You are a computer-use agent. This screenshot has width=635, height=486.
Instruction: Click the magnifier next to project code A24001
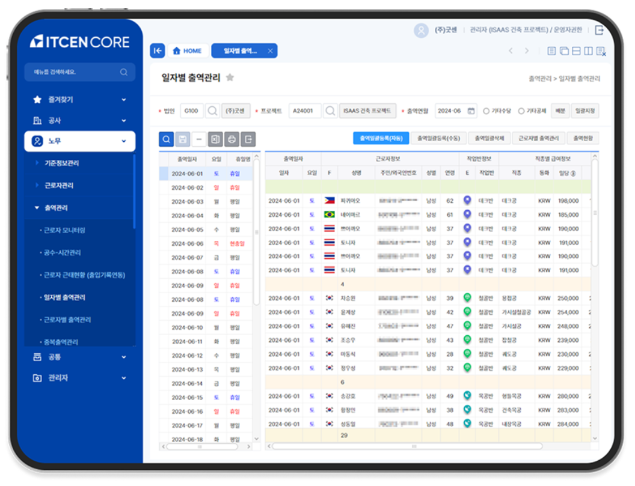click(330, 111)
